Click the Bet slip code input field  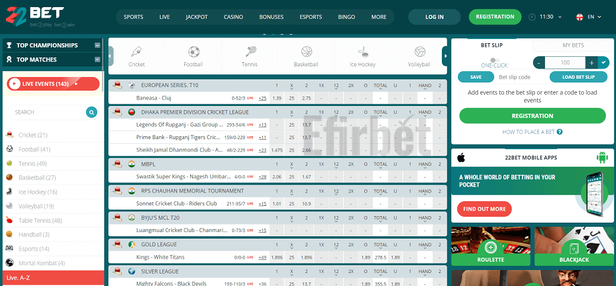point(521,77)
